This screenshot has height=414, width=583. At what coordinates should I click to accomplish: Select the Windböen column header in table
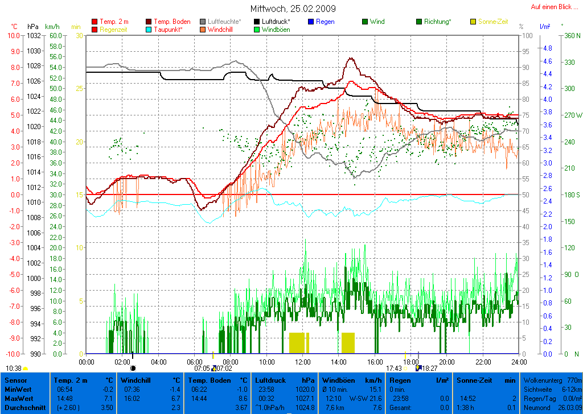click(340, 379)
